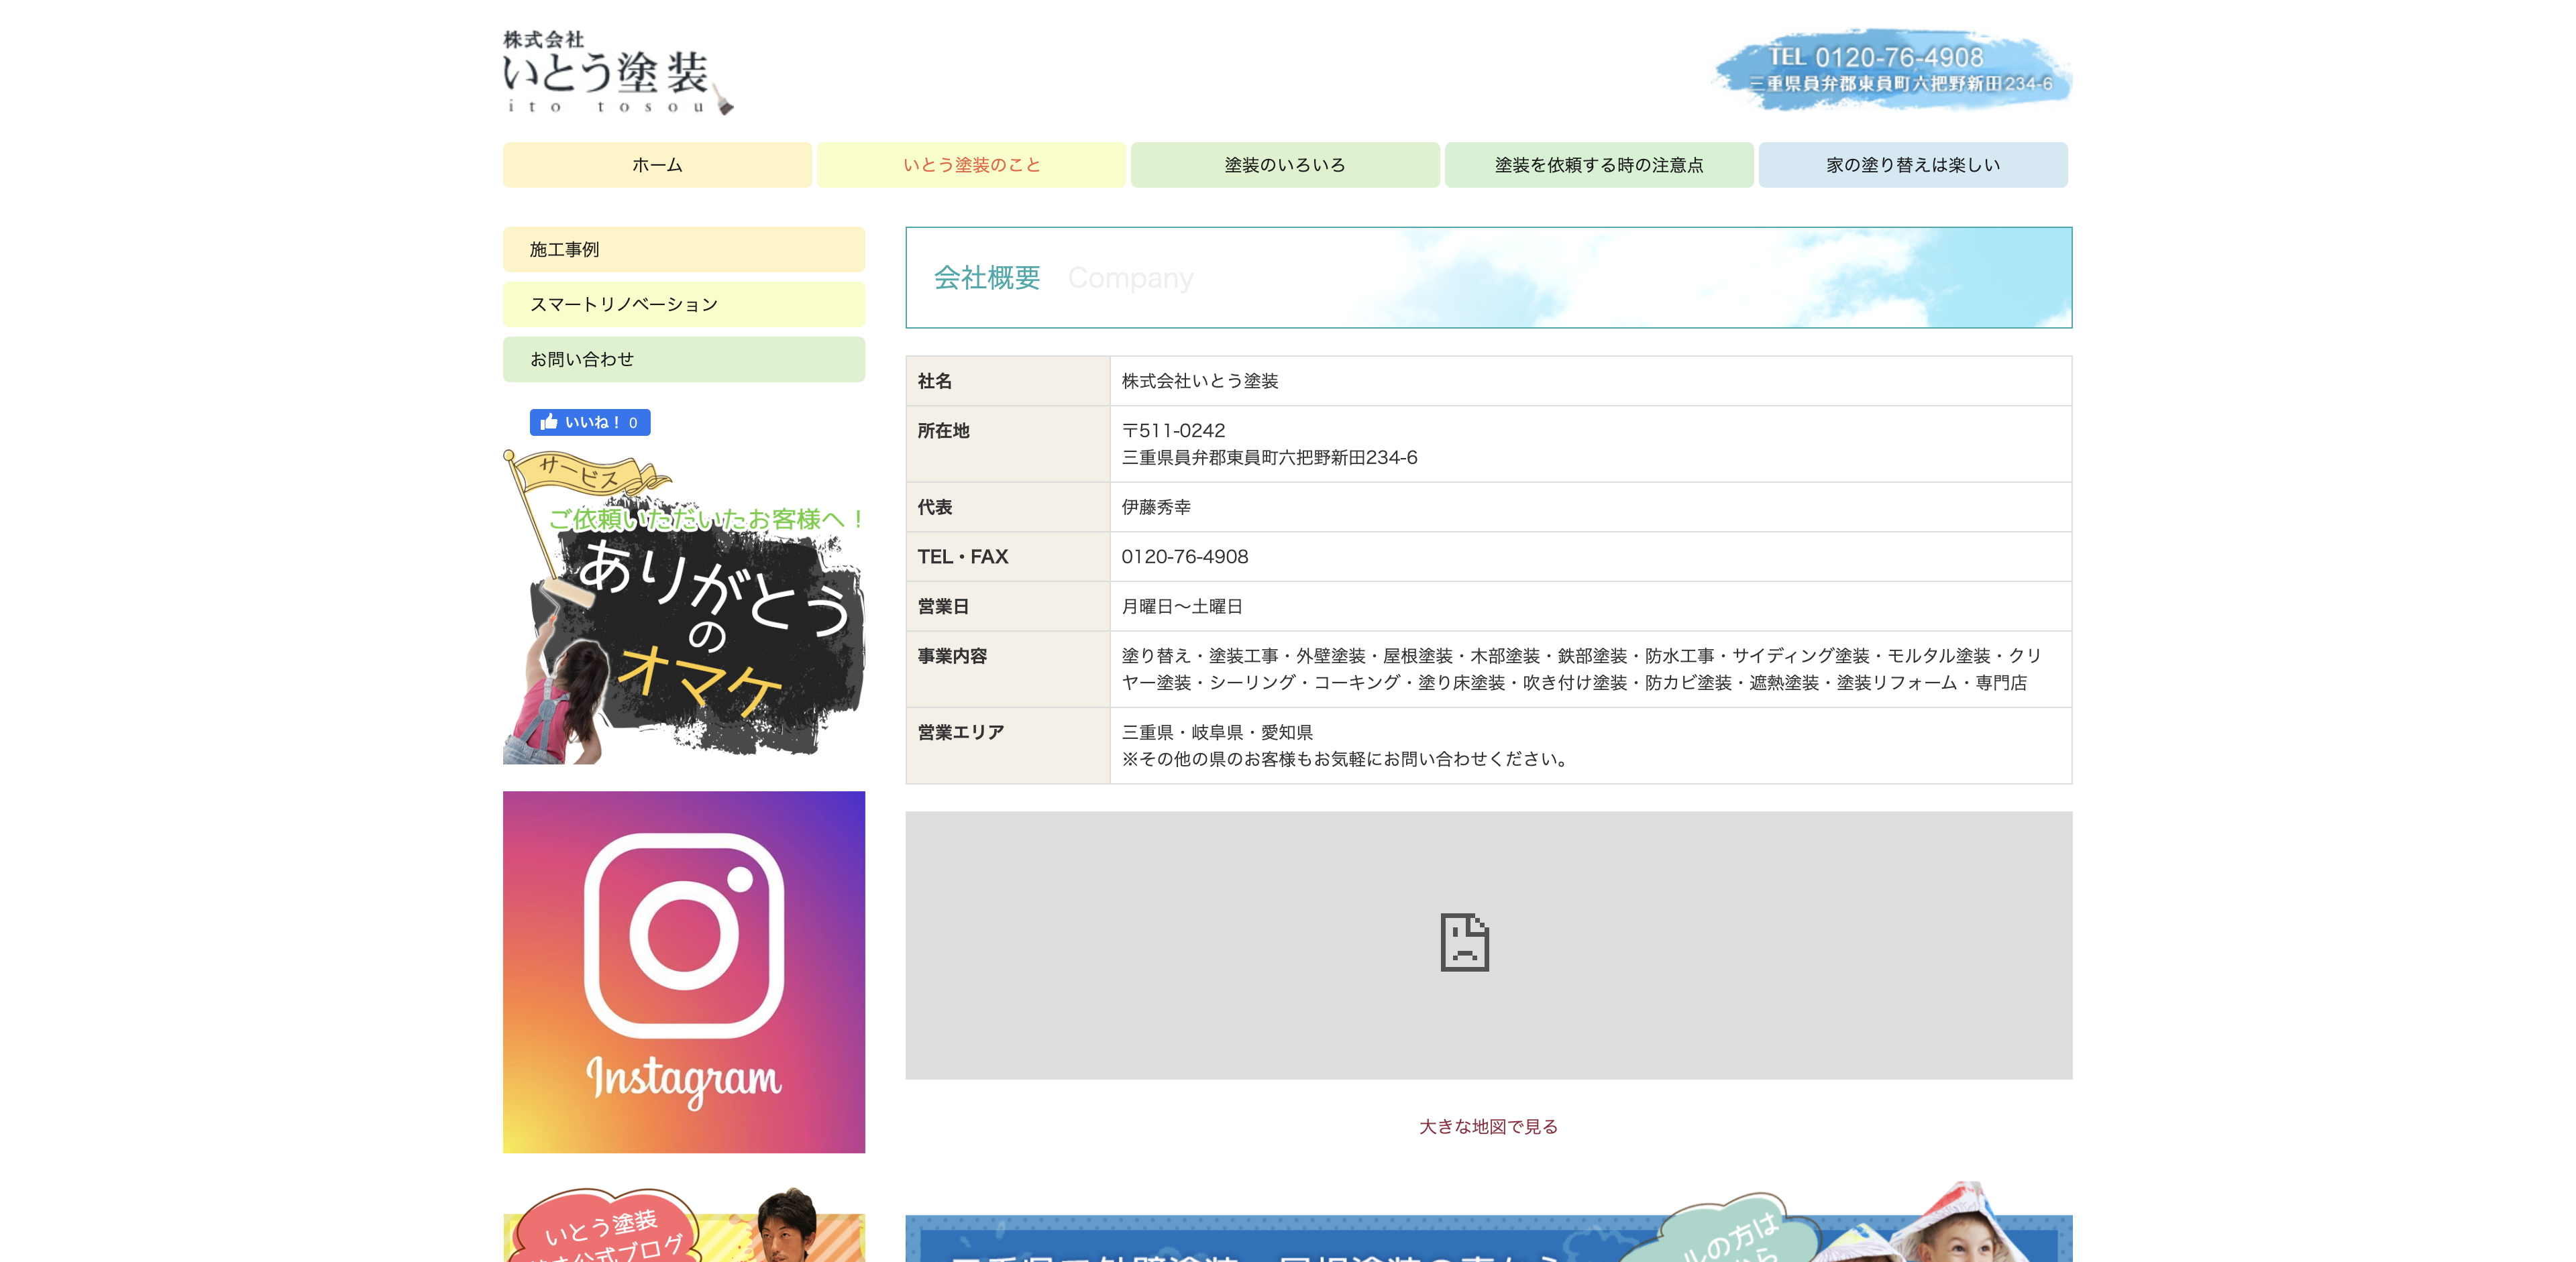2576x1262 pixels.
Task: Click the 代表 row header
Action: pyautogui.click(x=1008, y=506)
